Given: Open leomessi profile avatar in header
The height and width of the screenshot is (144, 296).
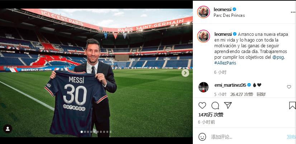Looking at the screenshot, I should coord(204,12).
